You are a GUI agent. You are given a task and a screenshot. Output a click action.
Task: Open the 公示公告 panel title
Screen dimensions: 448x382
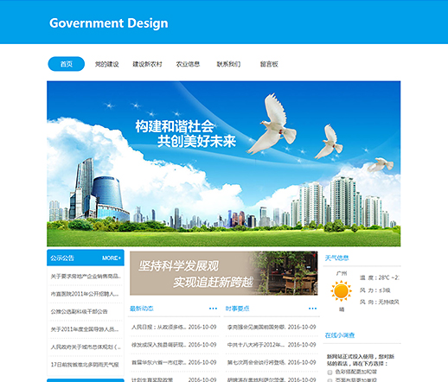click(x=62, y=258)
